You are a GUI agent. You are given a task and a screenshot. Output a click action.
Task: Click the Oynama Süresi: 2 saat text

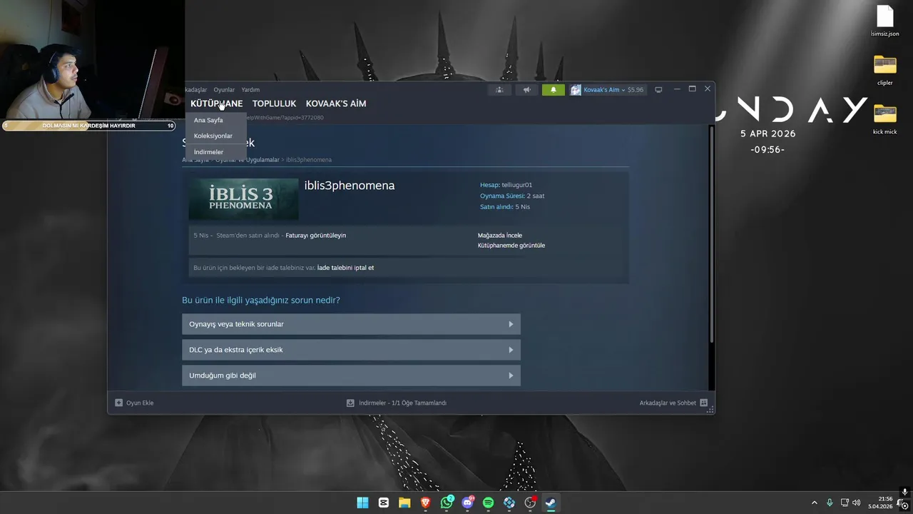(x=512, y=196)
